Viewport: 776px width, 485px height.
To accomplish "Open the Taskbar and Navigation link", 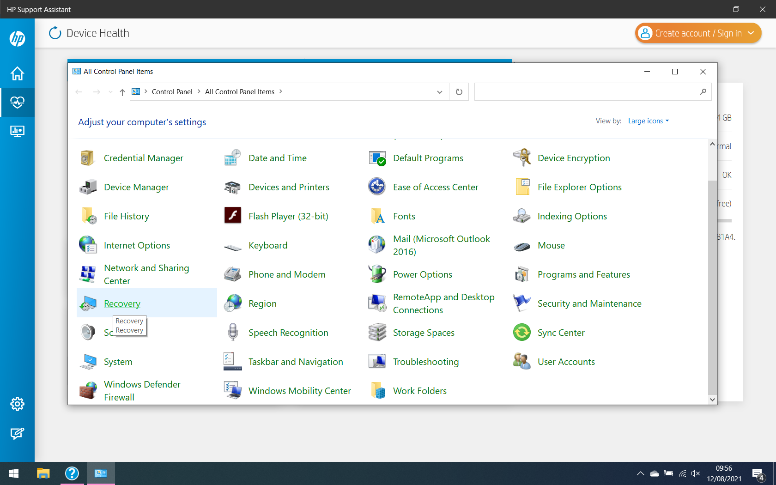I will pyautogui.click(x=296, y=362).
